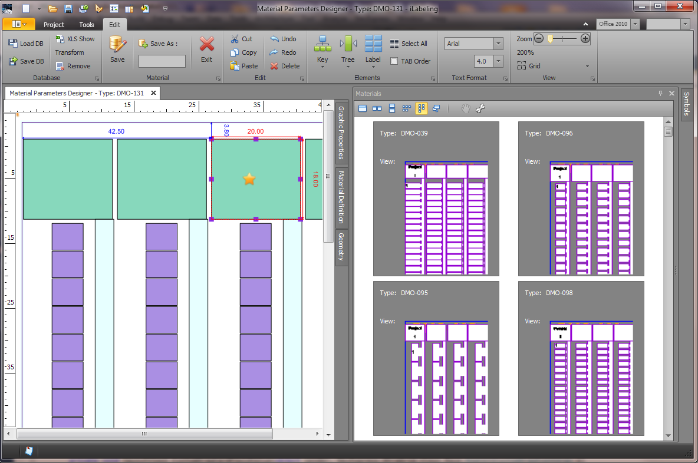This screenshot has height=463, width=698.
Task: Click the star on the selected green block
Action: click(249, 179)
